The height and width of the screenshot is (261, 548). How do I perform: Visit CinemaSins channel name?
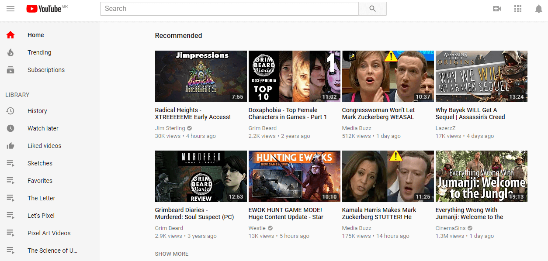(451, 228)
